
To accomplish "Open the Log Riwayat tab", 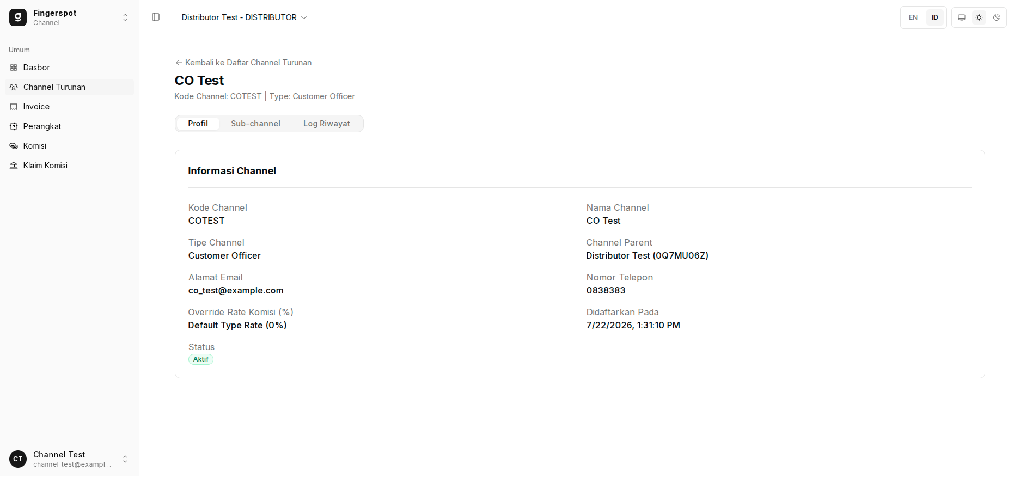I will 327,124.
